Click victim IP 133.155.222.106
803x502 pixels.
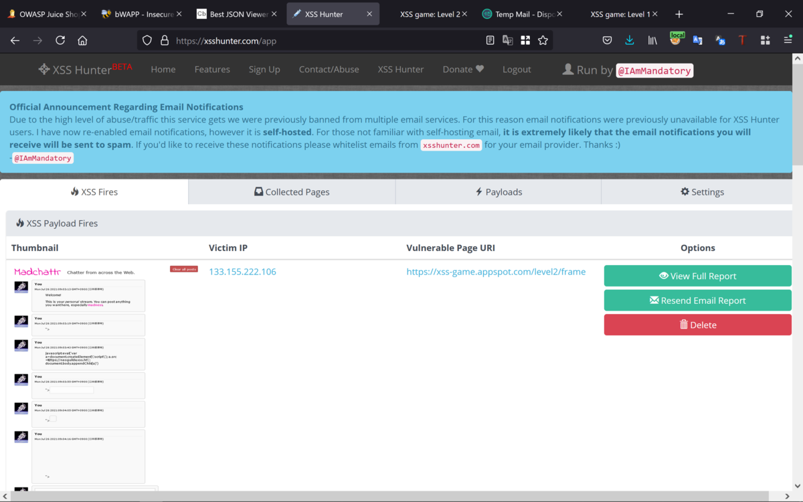click(242, 272)
